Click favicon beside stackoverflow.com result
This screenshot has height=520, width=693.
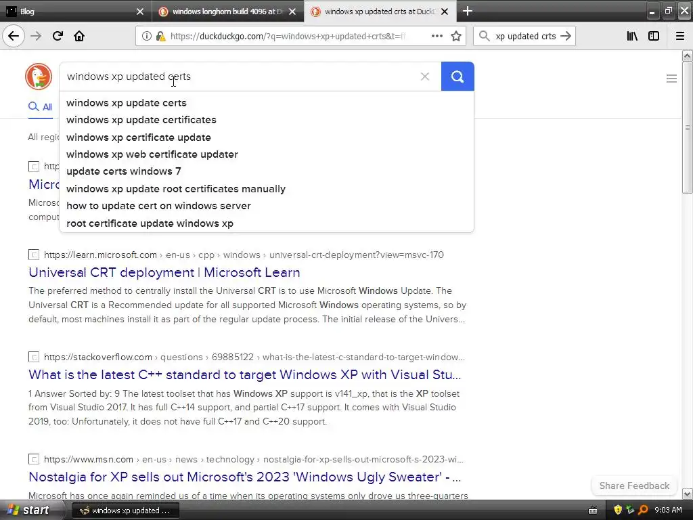(x=34, y=357)
